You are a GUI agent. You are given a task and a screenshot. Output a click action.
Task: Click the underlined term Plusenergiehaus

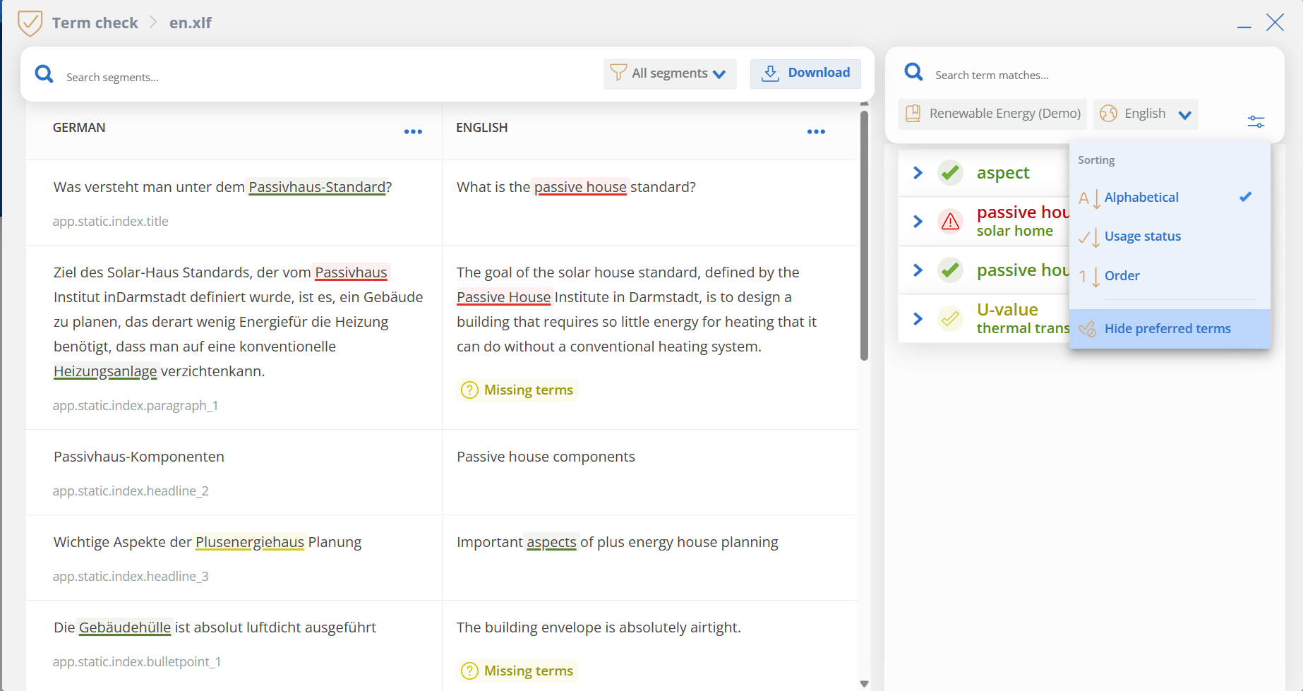pyautogui.click(x=250, y=542)
